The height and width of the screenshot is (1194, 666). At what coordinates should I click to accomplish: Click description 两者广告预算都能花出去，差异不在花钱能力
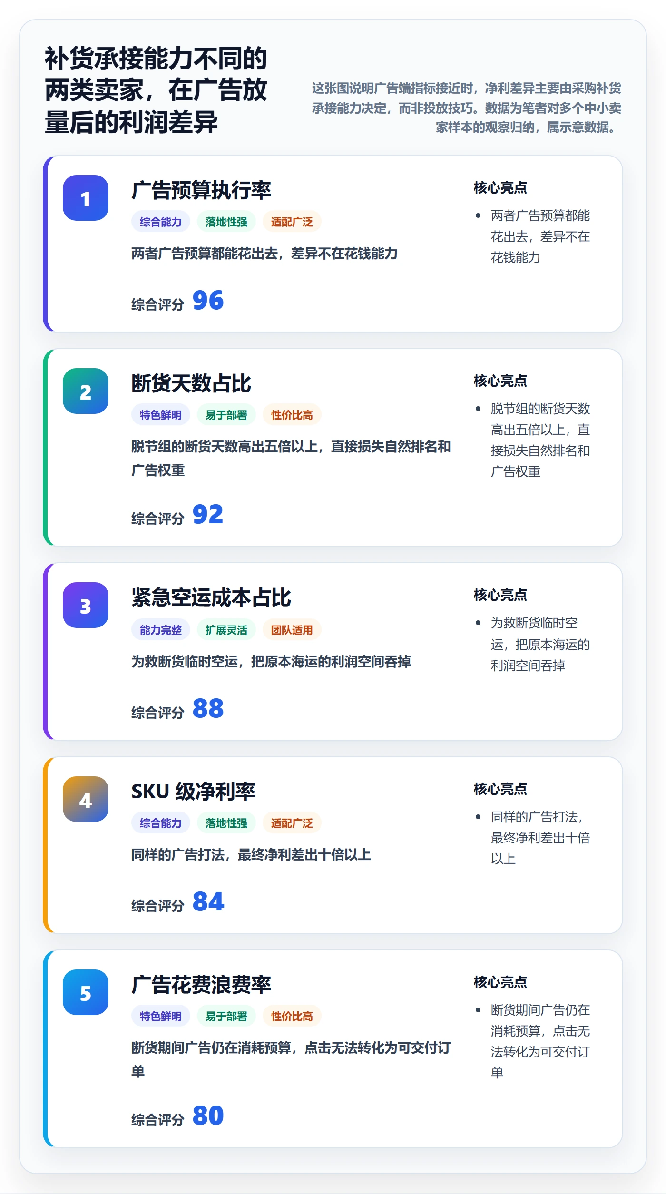(x=264, y=254)
